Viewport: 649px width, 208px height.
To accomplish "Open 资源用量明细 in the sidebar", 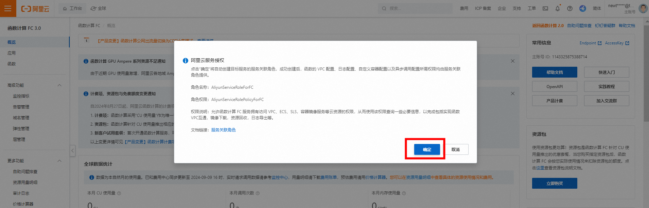I will tap(25, 183).
